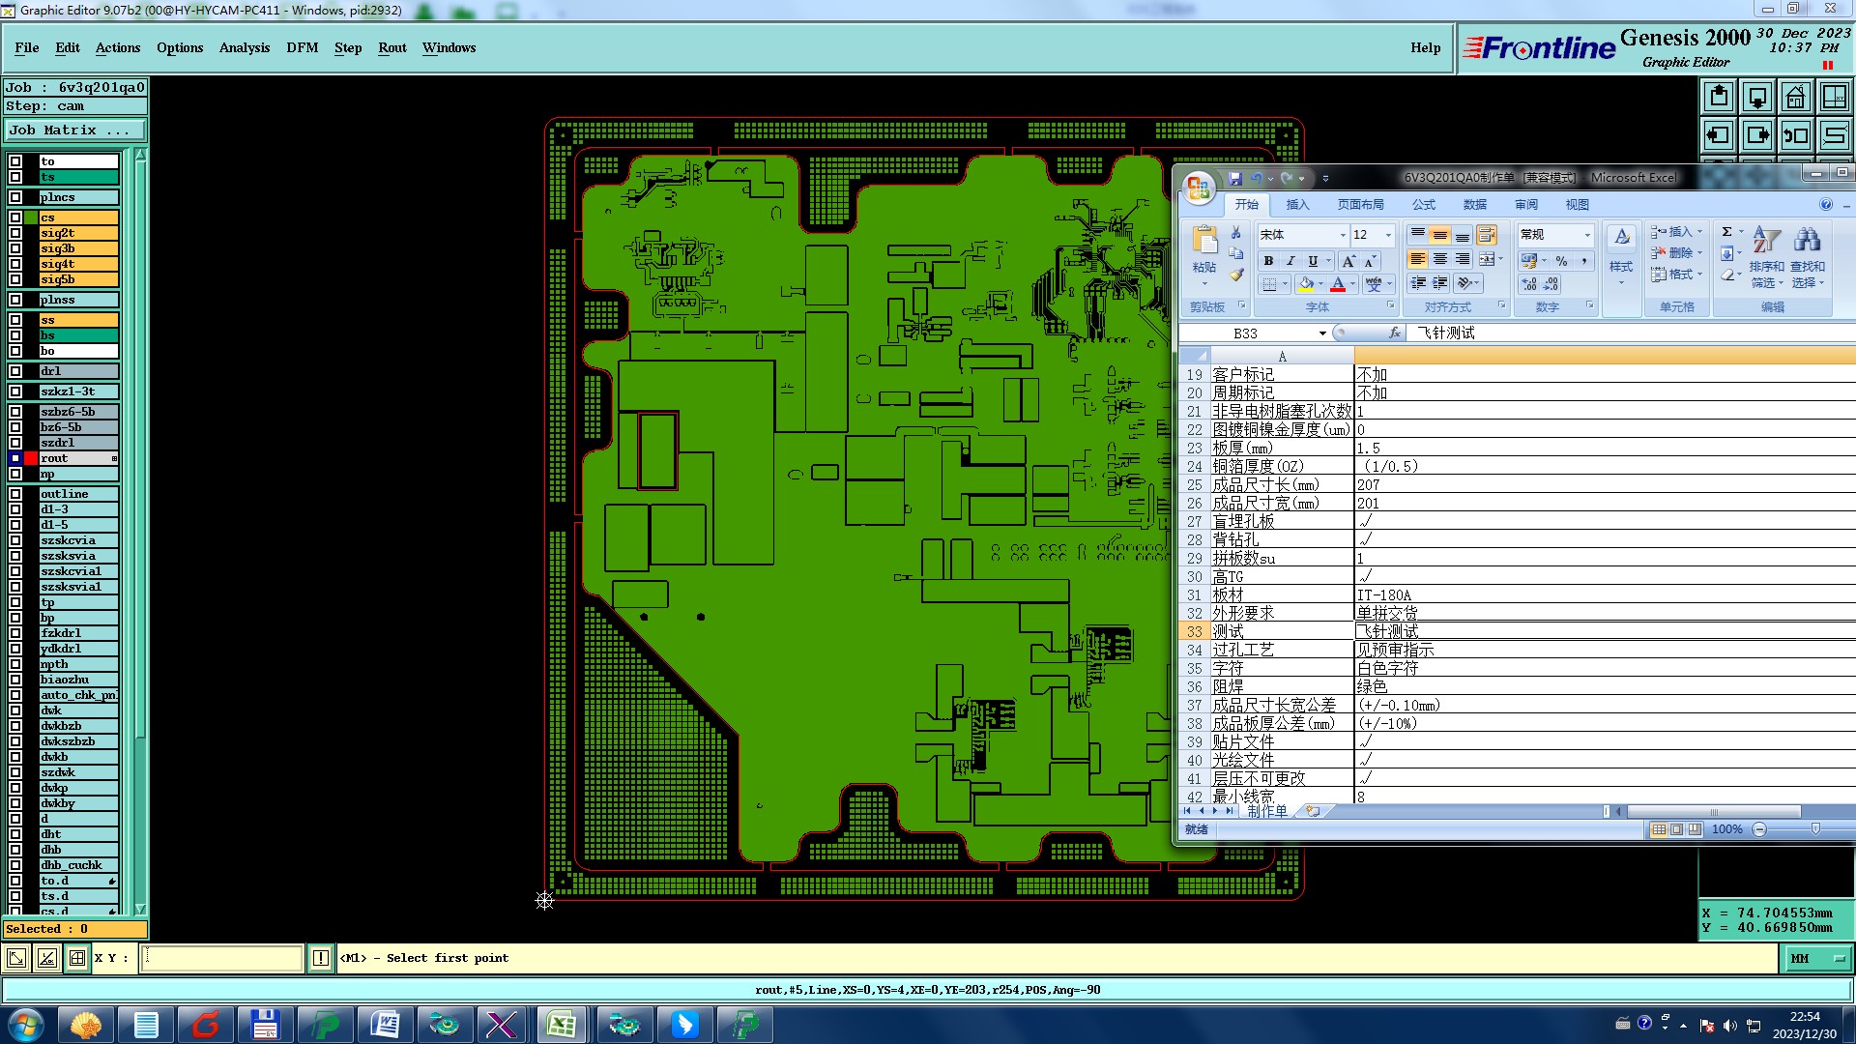Switch to the 插入 ribbon tab
Viewport: 1856px width, 1044px height.
click(x=1297, y=205)
